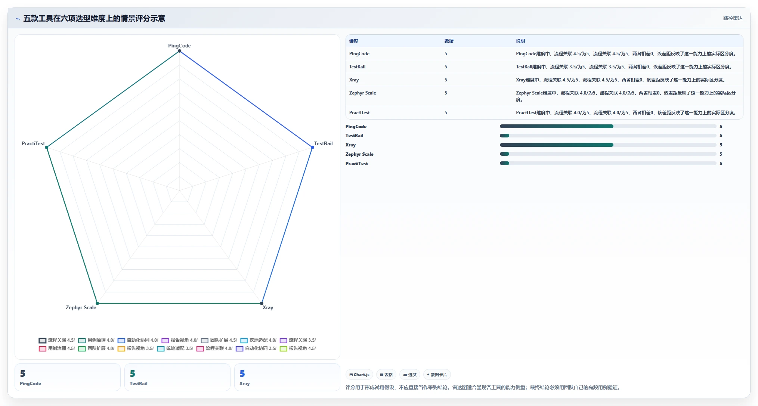Toggle legend item 报告视角 4.0/
Image resolution: width=758 pixels, height=406 pixels.
click(x=179, y=340)
